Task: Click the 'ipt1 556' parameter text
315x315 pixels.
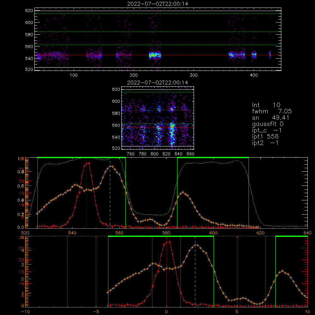Action: (265, 137)
